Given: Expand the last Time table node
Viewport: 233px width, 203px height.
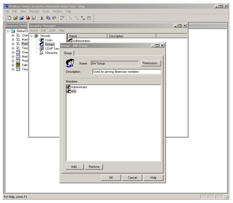Looking at the screenshot, I should 13,69.
